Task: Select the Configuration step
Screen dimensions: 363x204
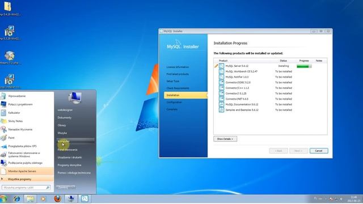Action: tap(174, 102)
